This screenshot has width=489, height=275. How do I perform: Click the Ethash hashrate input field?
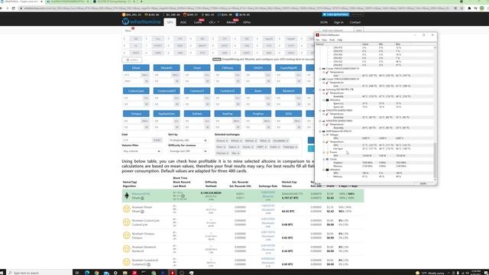click(131, 75)
